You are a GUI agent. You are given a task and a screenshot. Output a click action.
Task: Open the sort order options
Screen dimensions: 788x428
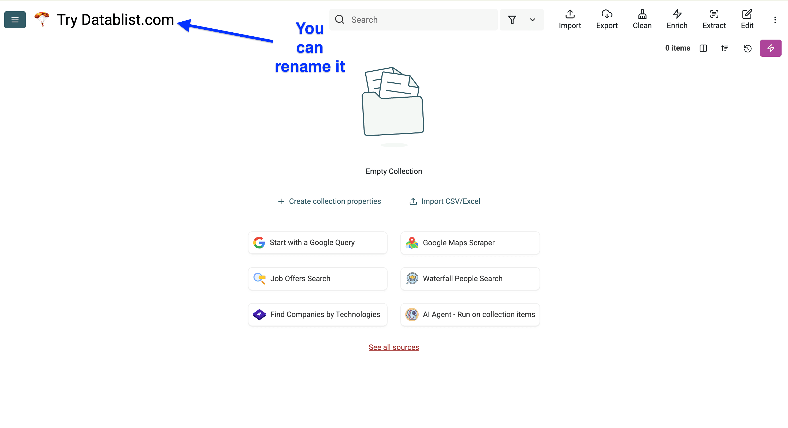724,48
